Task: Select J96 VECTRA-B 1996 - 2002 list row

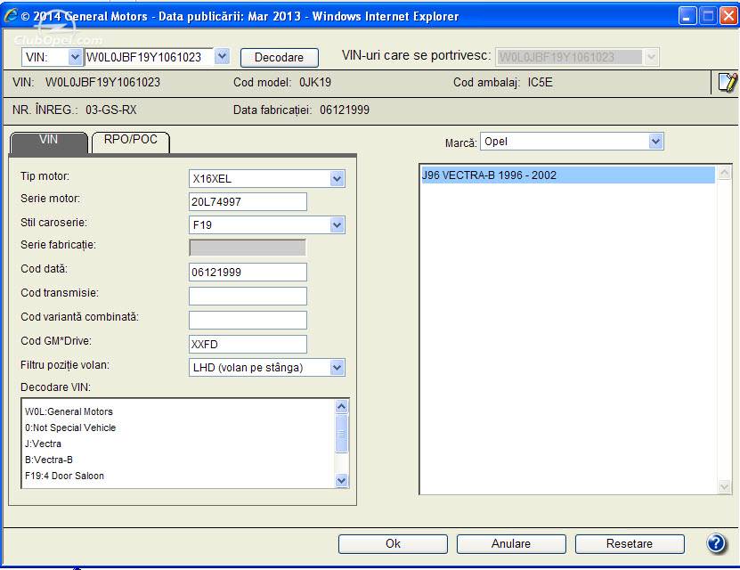Action: [x=568, y=175]
